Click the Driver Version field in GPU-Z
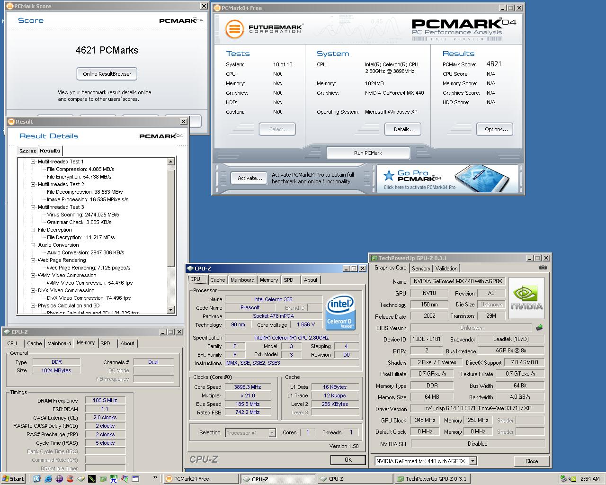 coord(478,408)
